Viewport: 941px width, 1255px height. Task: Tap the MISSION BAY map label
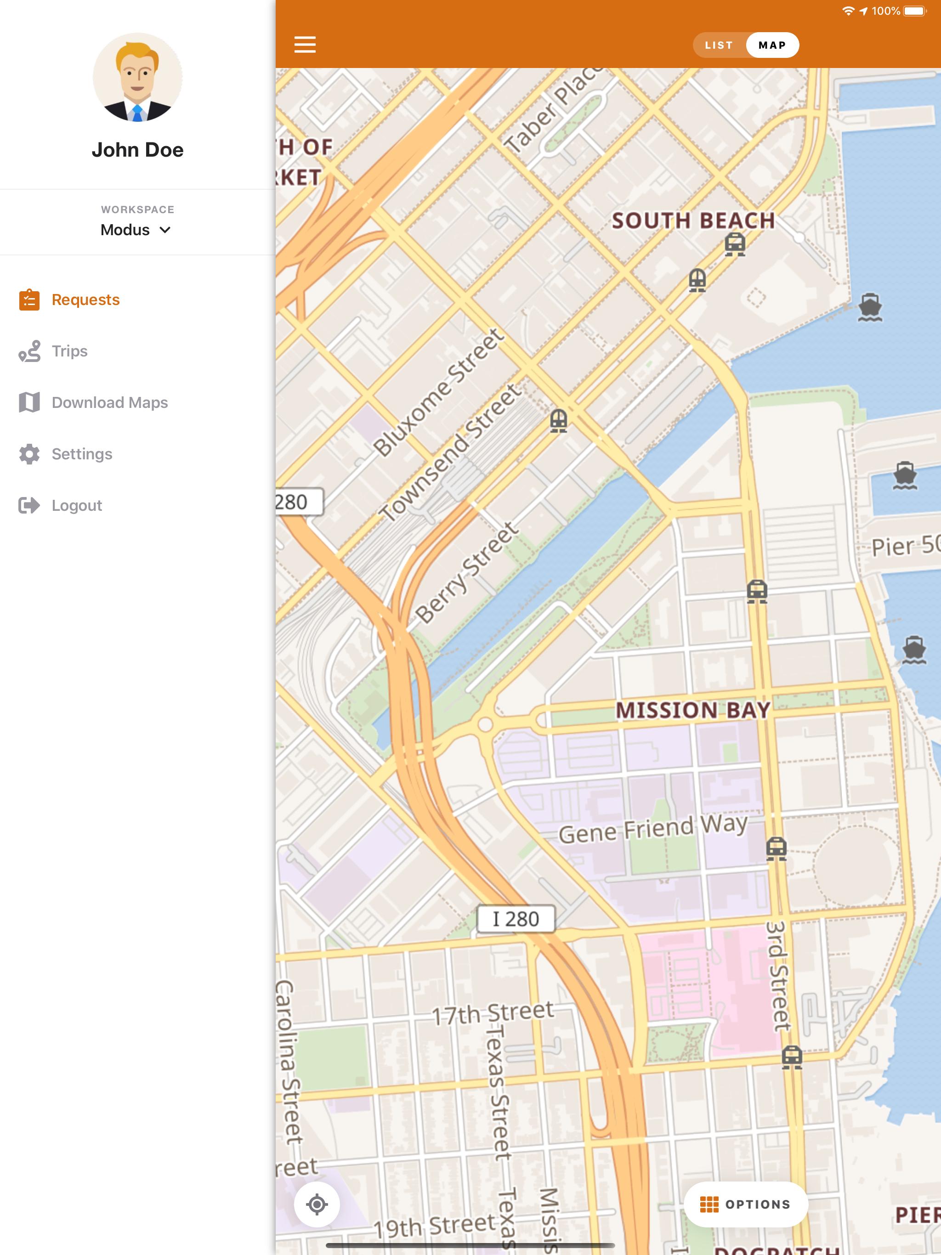[693, 710]
